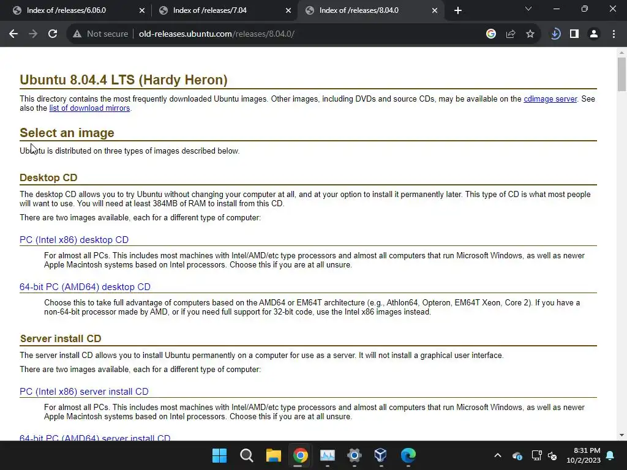The width and height of the screenshot is (627, 470).
Task: Open the list of download mirrors link
Action: click(89, 108)
